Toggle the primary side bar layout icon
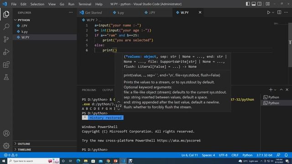Image resolution: width=292 pixels, height=164 pixels. click(x=248, y=4)
